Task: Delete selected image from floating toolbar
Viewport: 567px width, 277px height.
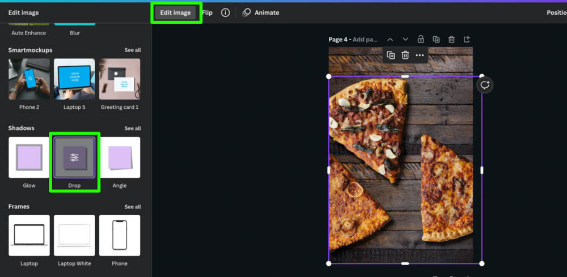Action: click(405, 55)
